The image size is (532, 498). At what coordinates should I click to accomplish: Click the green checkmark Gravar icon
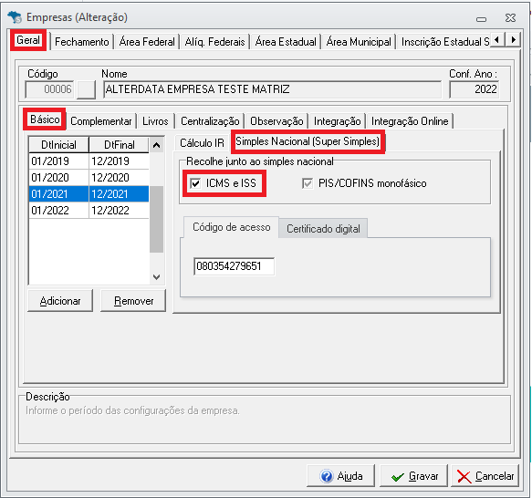tap(397, 477)
